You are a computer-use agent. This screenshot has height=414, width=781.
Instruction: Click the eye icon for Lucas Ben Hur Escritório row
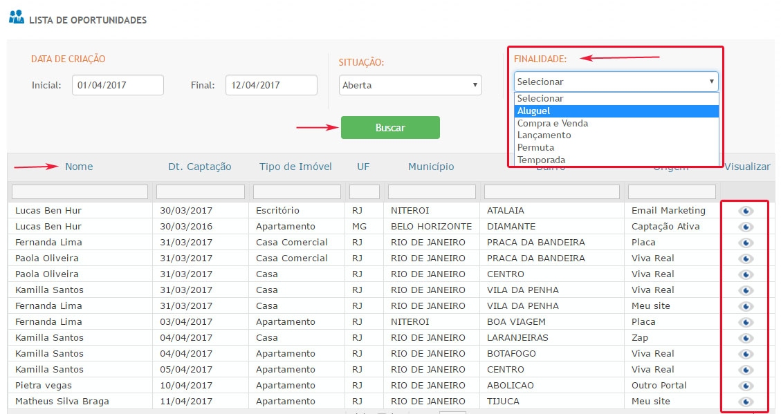tap(745, 211)
